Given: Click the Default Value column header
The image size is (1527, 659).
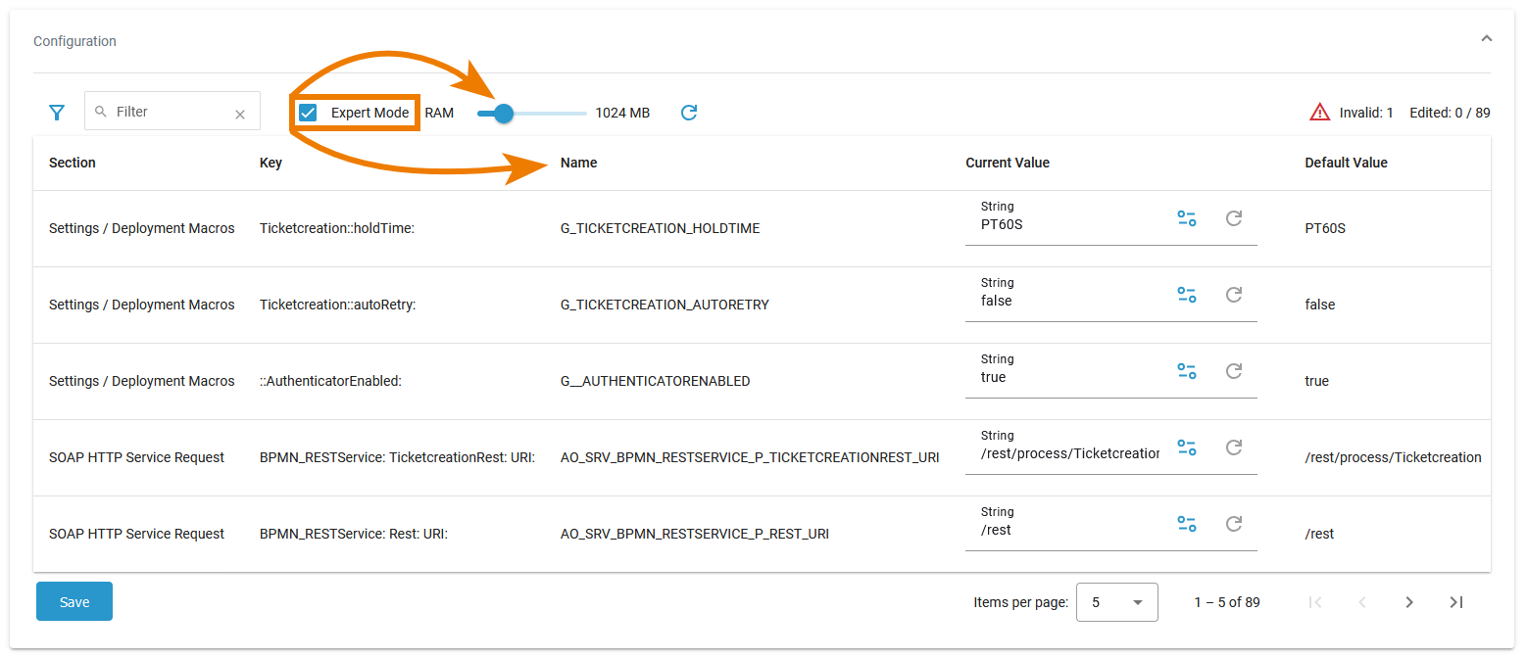Looking at the screenshot, I should tap(1346, 163).
